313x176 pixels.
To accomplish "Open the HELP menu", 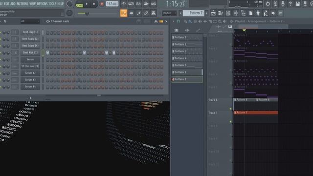I will 61,3.
